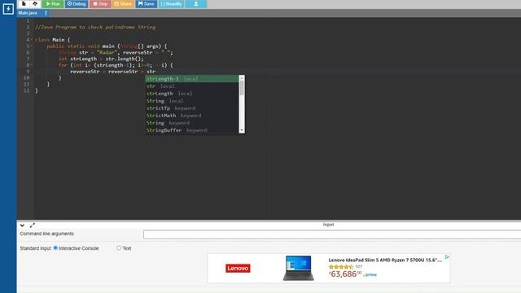Viewport: 521px width, 293px height.
Task: Choose the strLength-1 autocomplete suggestion
Action: pyautogui.click(x=192, y=79)
